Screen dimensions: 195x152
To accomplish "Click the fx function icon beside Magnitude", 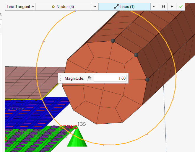I will (x=89, y=78).
